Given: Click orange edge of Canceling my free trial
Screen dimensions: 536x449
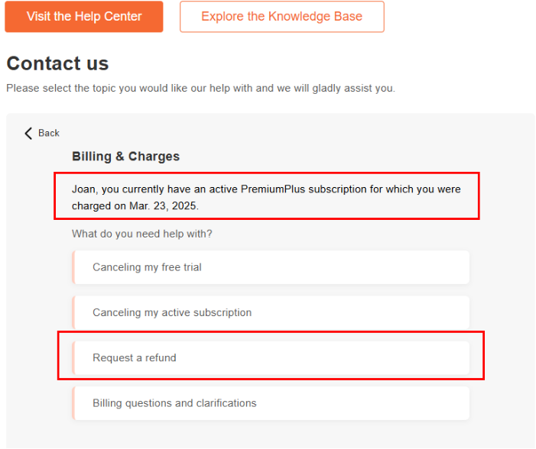Looking at the screenshot, I should (73, 267).
